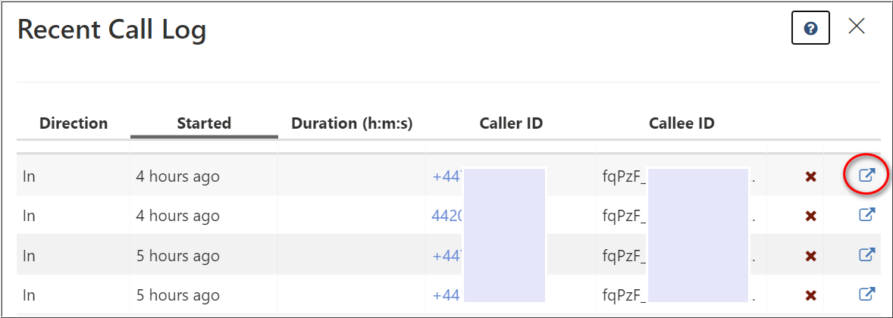Screen dimensions: 893x318
Task: Sort by the Callee ID column header
Action: 681,123
